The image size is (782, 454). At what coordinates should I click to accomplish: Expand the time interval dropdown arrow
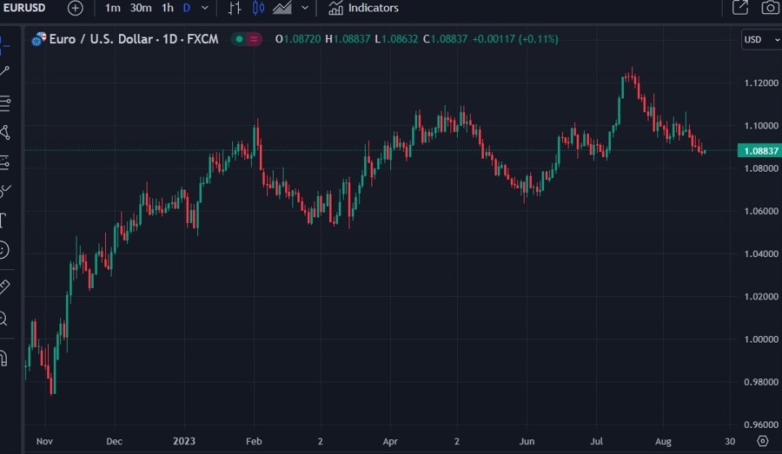(205, 8)
